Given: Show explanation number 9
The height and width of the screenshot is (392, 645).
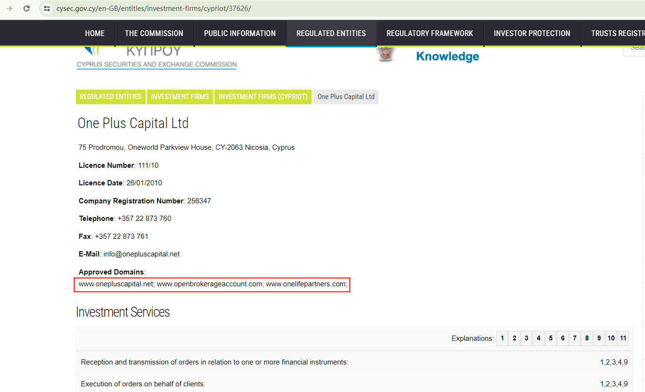Looking at the screenshot, I should [599, 338].
